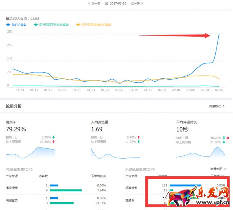Click blue bar for 手淘搜索 122 visitors
Image resolution: width=233 pixels, height=210 pixels.
coord(185,185)
